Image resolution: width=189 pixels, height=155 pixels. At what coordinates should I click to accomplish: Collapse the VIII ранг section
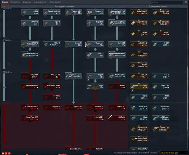click(x=8, y=146)
